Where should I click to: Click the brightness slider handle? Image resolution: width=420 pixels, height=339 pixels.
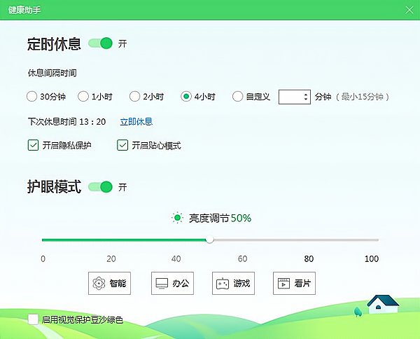210,240
